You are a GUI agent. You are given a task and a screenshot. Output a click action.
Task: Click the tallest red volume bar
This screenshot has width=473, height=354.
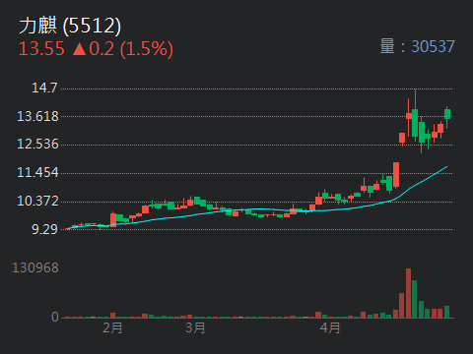tap(408, 293)
